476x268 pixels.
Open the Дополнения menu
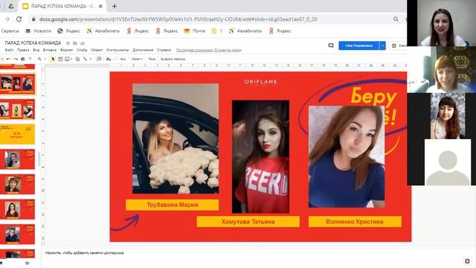[143, 50]
